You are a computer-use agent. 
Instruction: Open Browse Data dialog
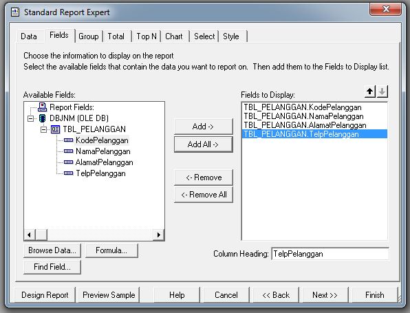(52, 250)
